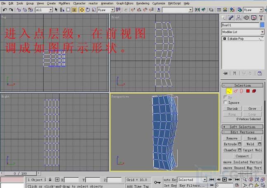Click the Pin Stack icon
This screenshot has height=188, width=267.
pos(225,74)
